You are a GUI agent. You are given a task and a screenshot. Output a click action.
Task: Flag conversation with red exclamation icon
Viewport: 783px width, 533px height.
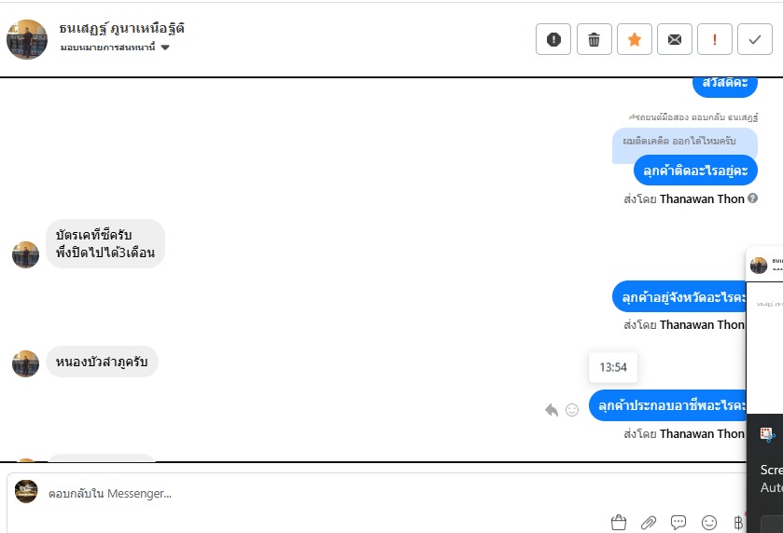[x=715, y=39]
